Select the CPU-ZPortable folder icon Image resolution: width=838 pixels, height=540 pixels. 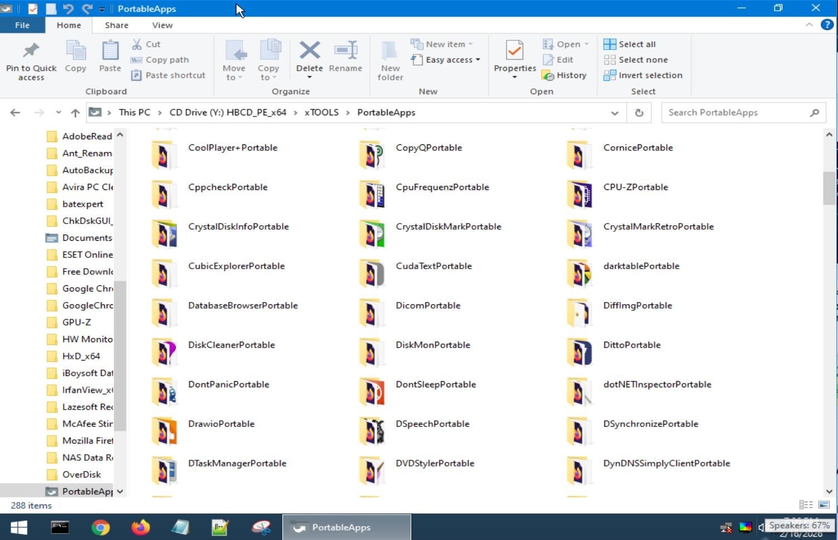click(x=579, y=194)
